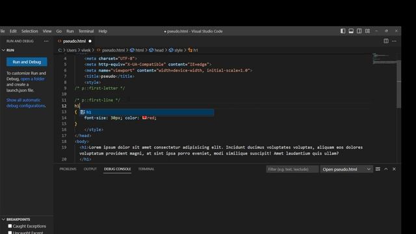Open editor more actions ellipsis
Viewport: 416px width, 234px height.
coord(395,41)
